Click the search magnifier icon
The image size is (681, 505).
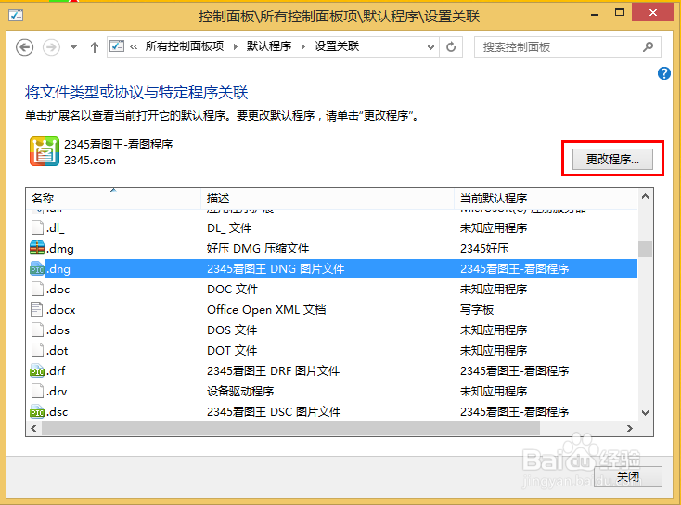648,46
